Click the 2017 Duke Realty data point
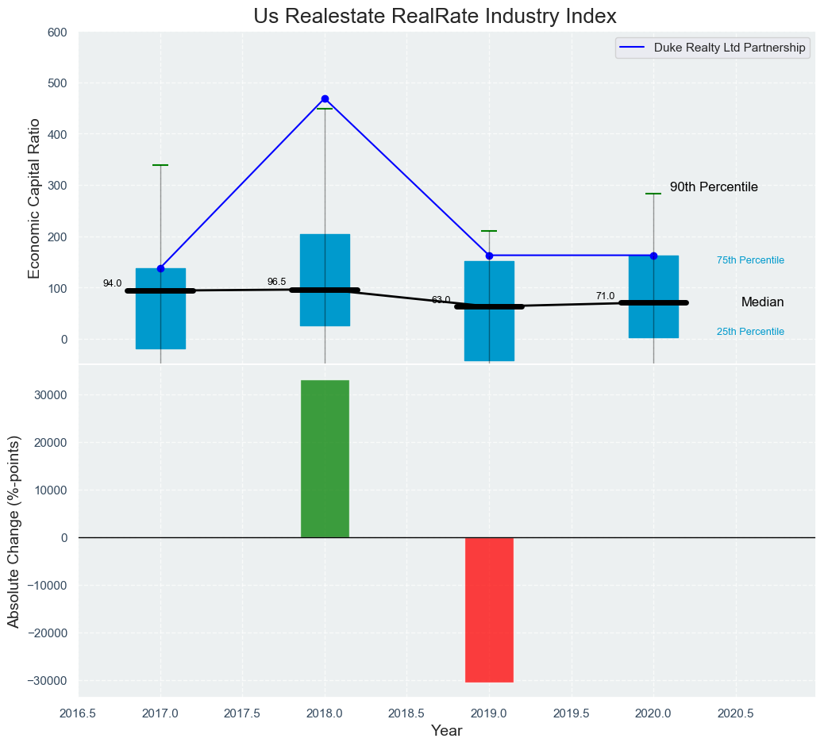Viewport: 824px width, 746px height. tap(160, 268)
